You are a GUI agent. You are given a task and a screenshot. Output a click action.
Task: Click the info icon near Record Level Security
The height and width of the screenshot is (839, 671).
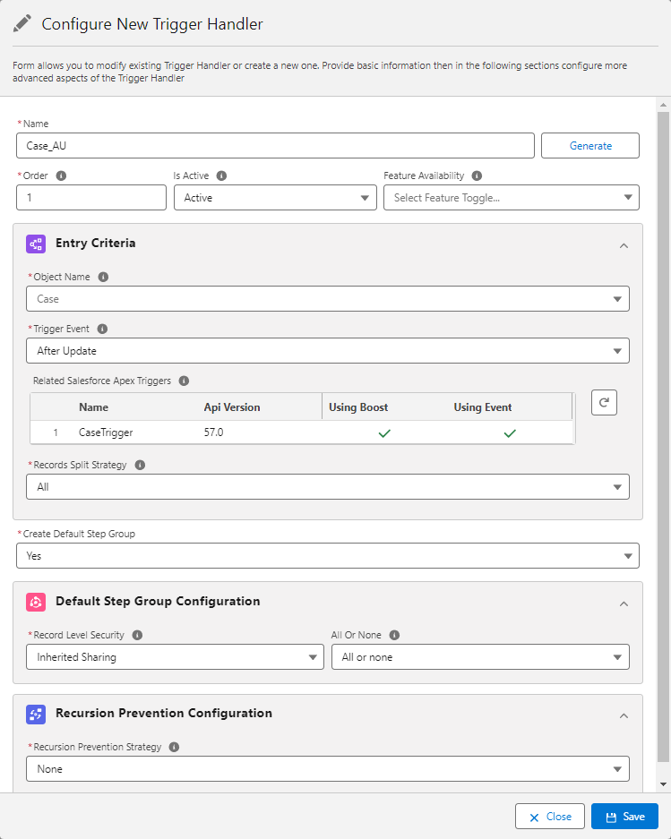(x=137, y=635)
